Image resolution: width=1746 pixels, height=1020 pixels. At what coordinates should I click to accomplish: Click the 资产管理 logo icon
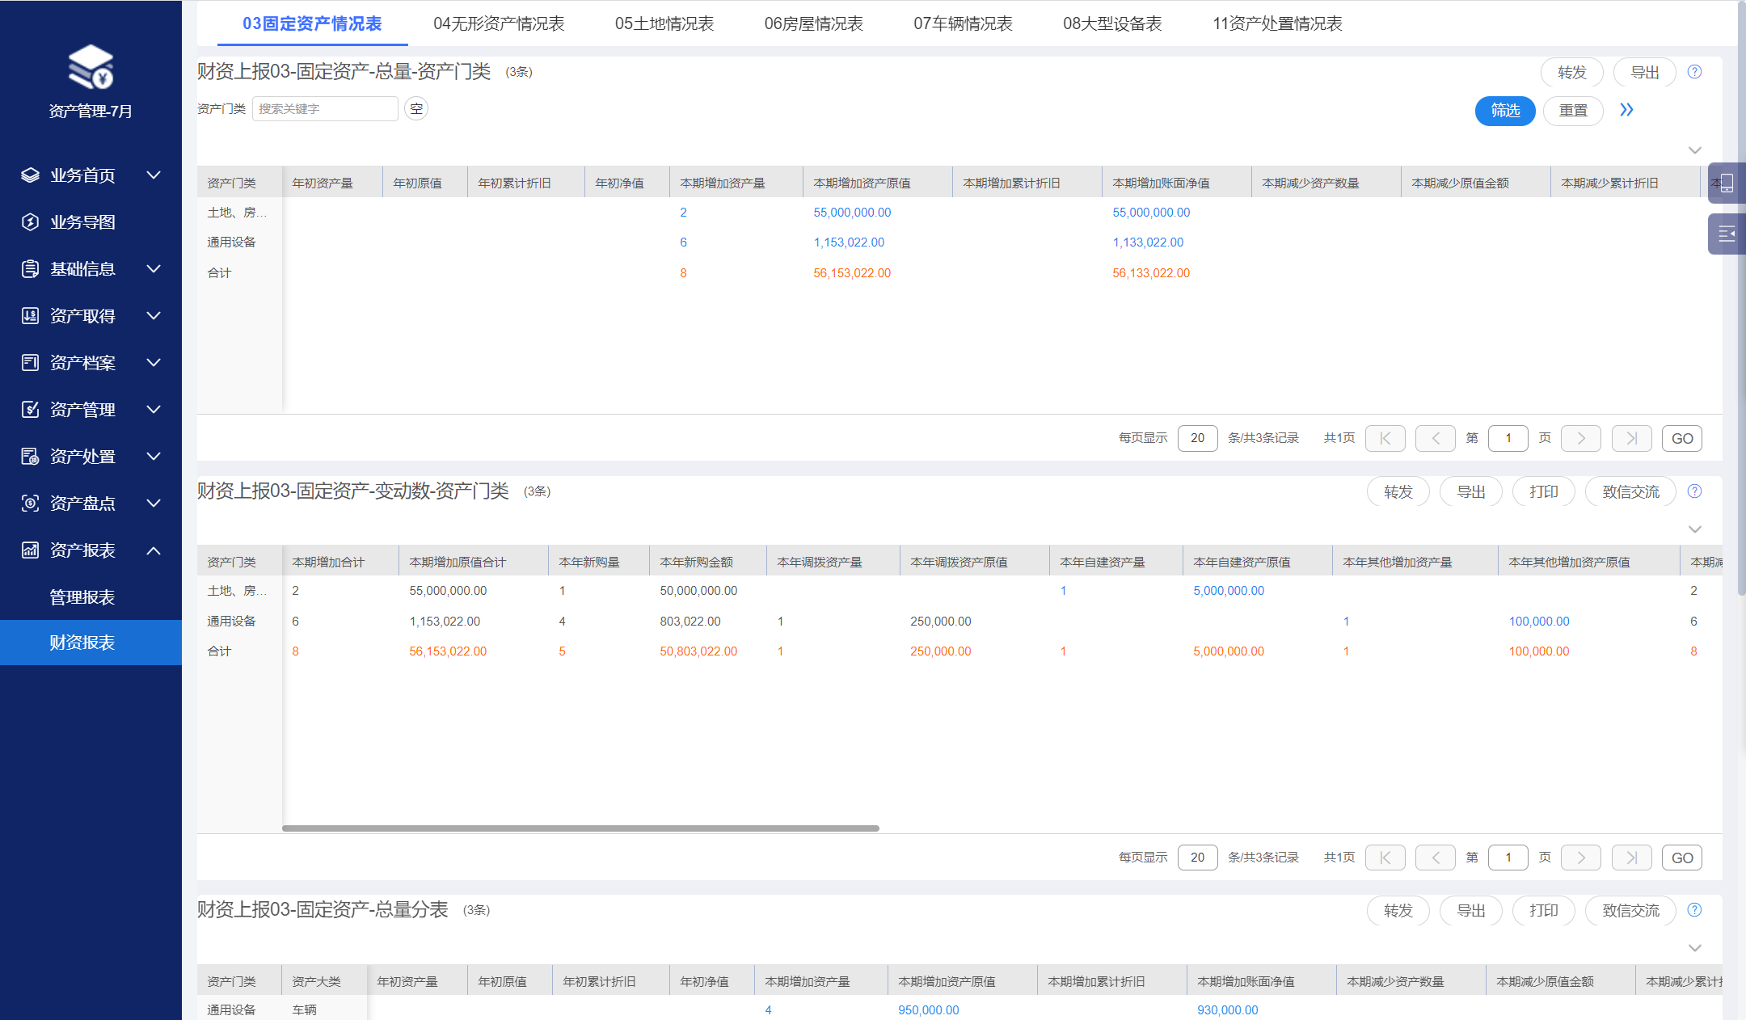(x=91, y=67)
